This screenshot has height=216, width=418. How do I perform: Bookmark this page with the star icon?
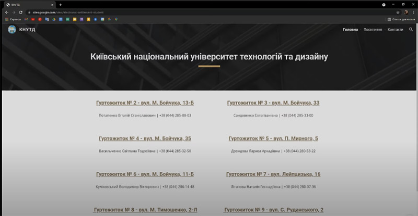click(x=398, y=12)
